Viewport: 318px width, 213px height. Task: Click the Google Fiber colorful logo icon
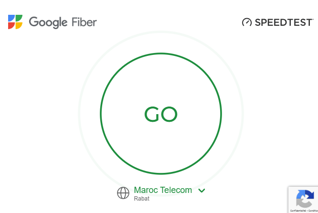(x=15, y=22)
